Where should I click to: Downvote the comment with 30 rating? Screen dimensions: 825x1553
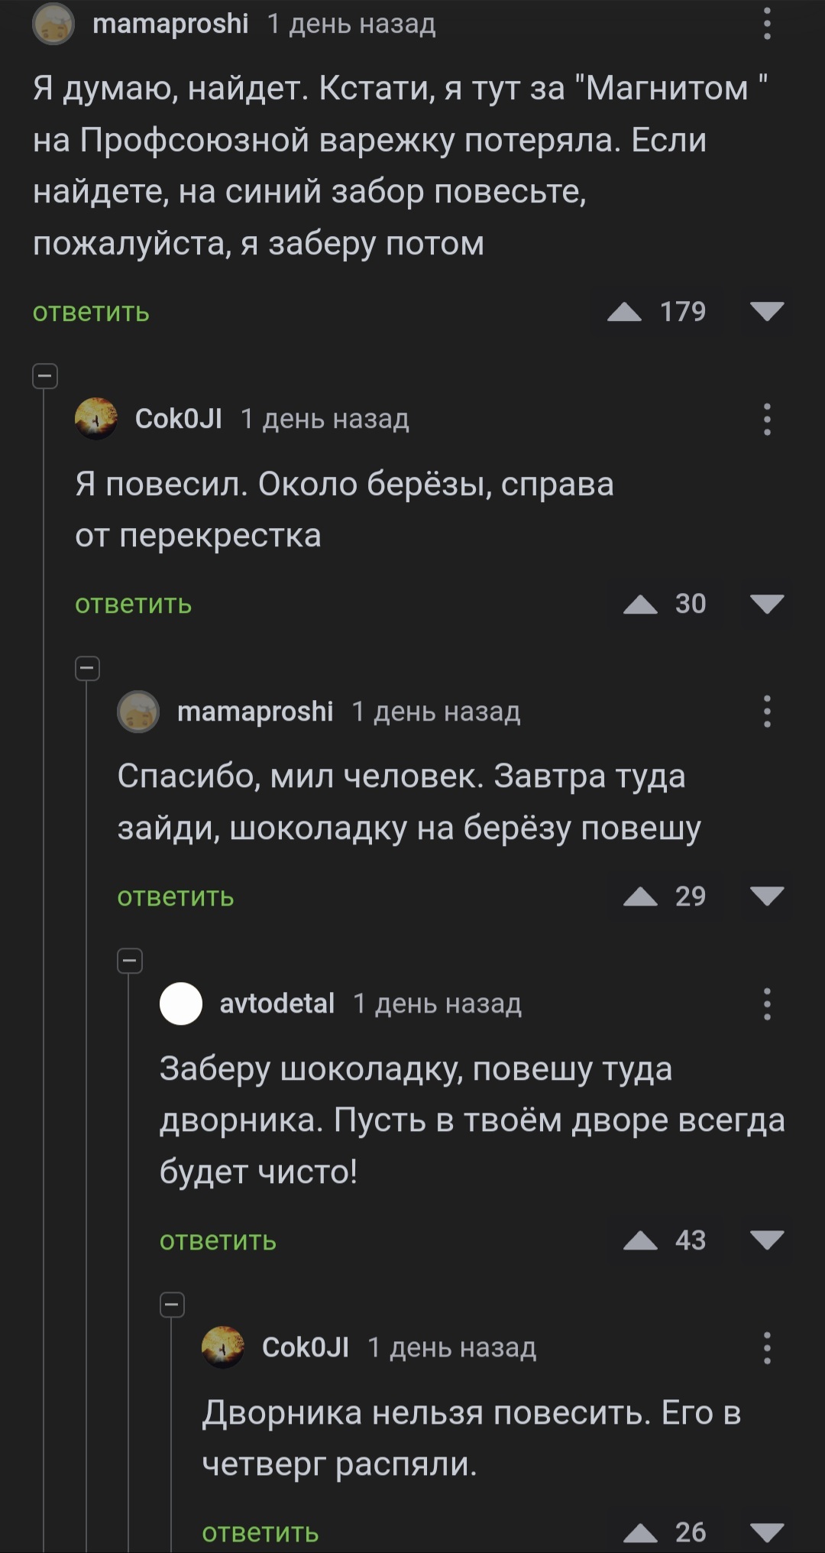(767, 605)
